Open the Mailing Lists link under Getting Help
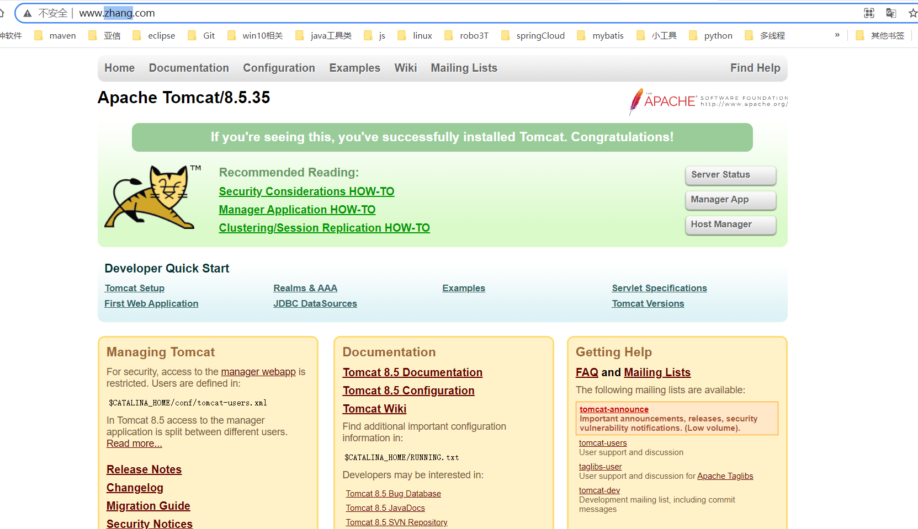The height and width of the screenshot is (529, 918). point(657,372)
